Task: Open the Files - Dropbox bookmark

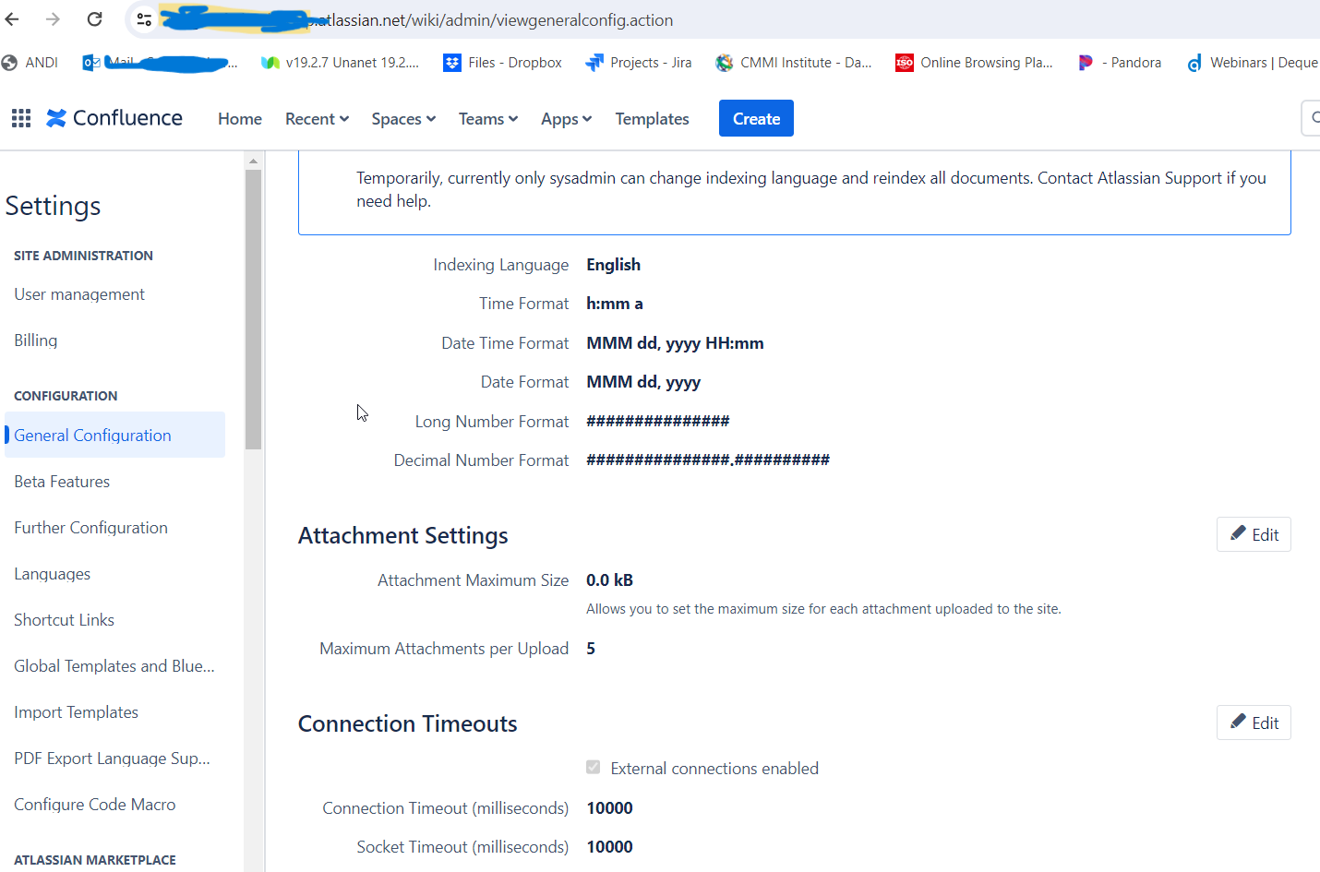Action: 503,63
